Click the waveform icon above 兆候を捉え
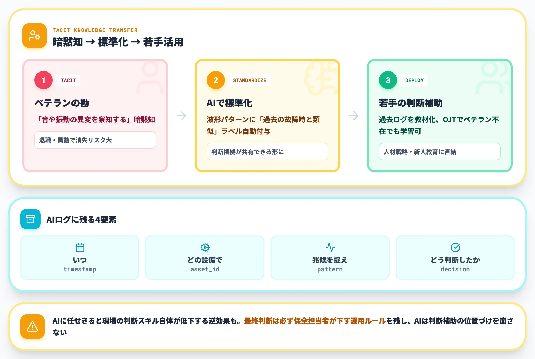 (x=330, y=247)
